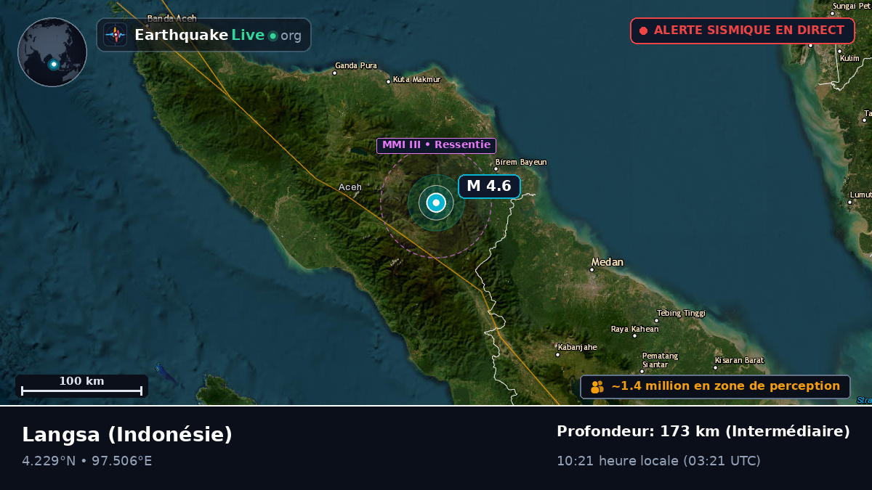This screenshot has width=872, height=490.
Task: Click the EarthquakeLive compass logo icon
Action: point(116,35)
